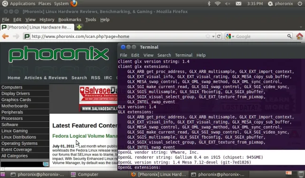Viewport: 305px width, 178px height.
Task: Click Search in Phoronix nav bar
Action: click(x=79, y=78)
